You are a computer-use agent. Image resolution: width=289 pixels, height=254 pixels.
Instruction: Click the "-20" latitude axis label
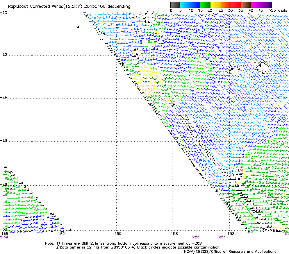(x=4, y=13)
